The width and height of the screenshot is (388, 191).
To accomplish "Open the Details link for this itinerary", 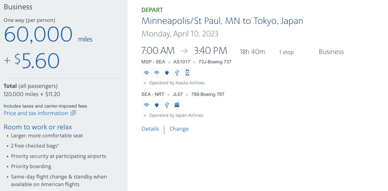I will click(150, 129).
